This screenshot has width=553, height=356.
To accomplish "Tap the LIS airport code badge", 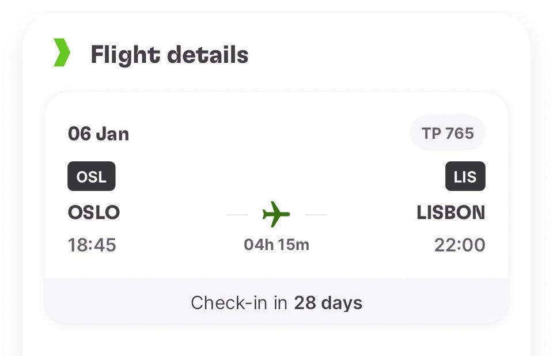I will click(465, 176).
